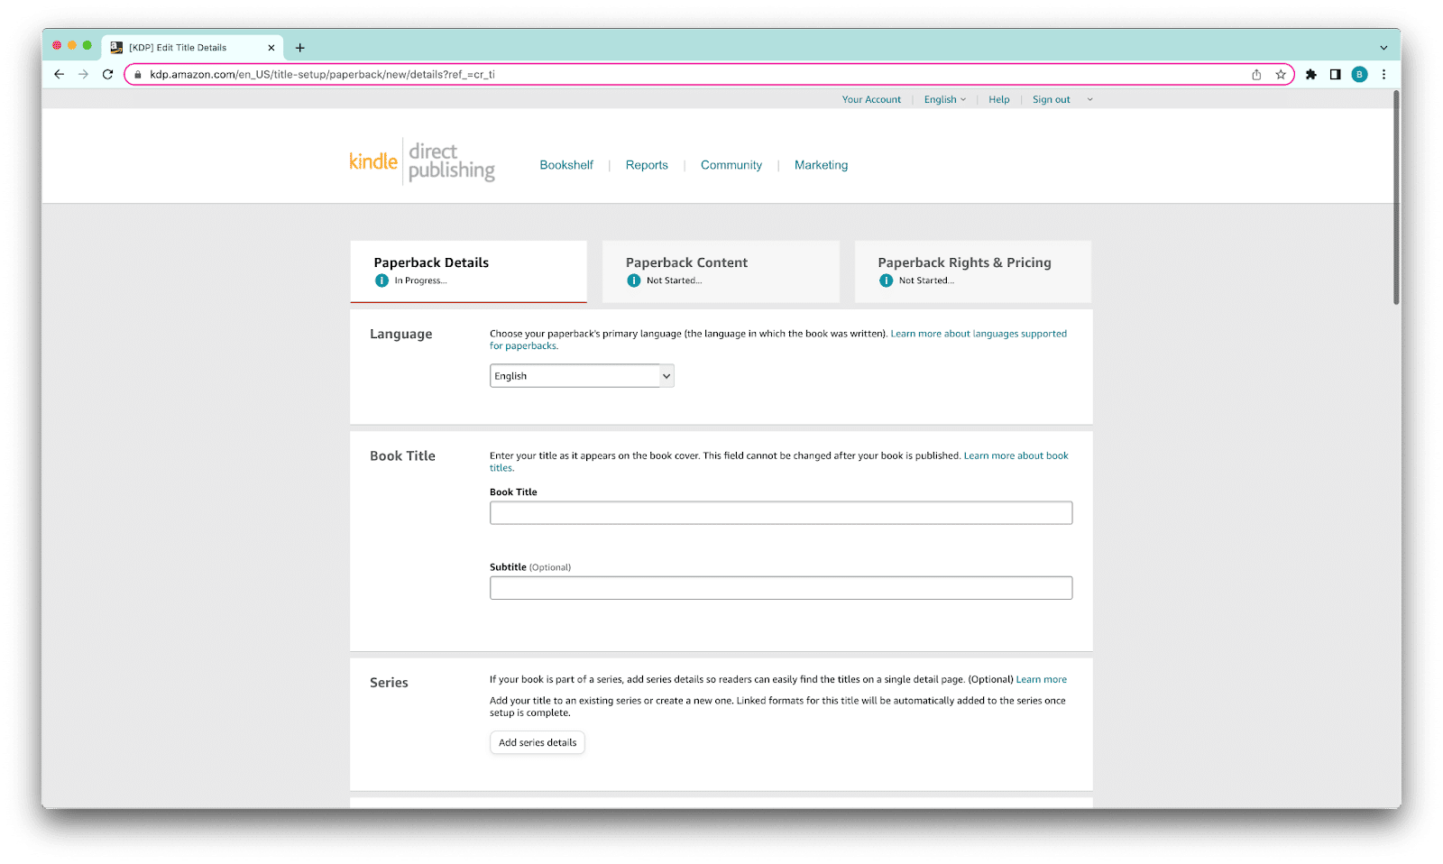The height and width of the screenshot is (864, 1443).
Task: Click info icon under Paperback Content
Action: click(x=634, y=280)
